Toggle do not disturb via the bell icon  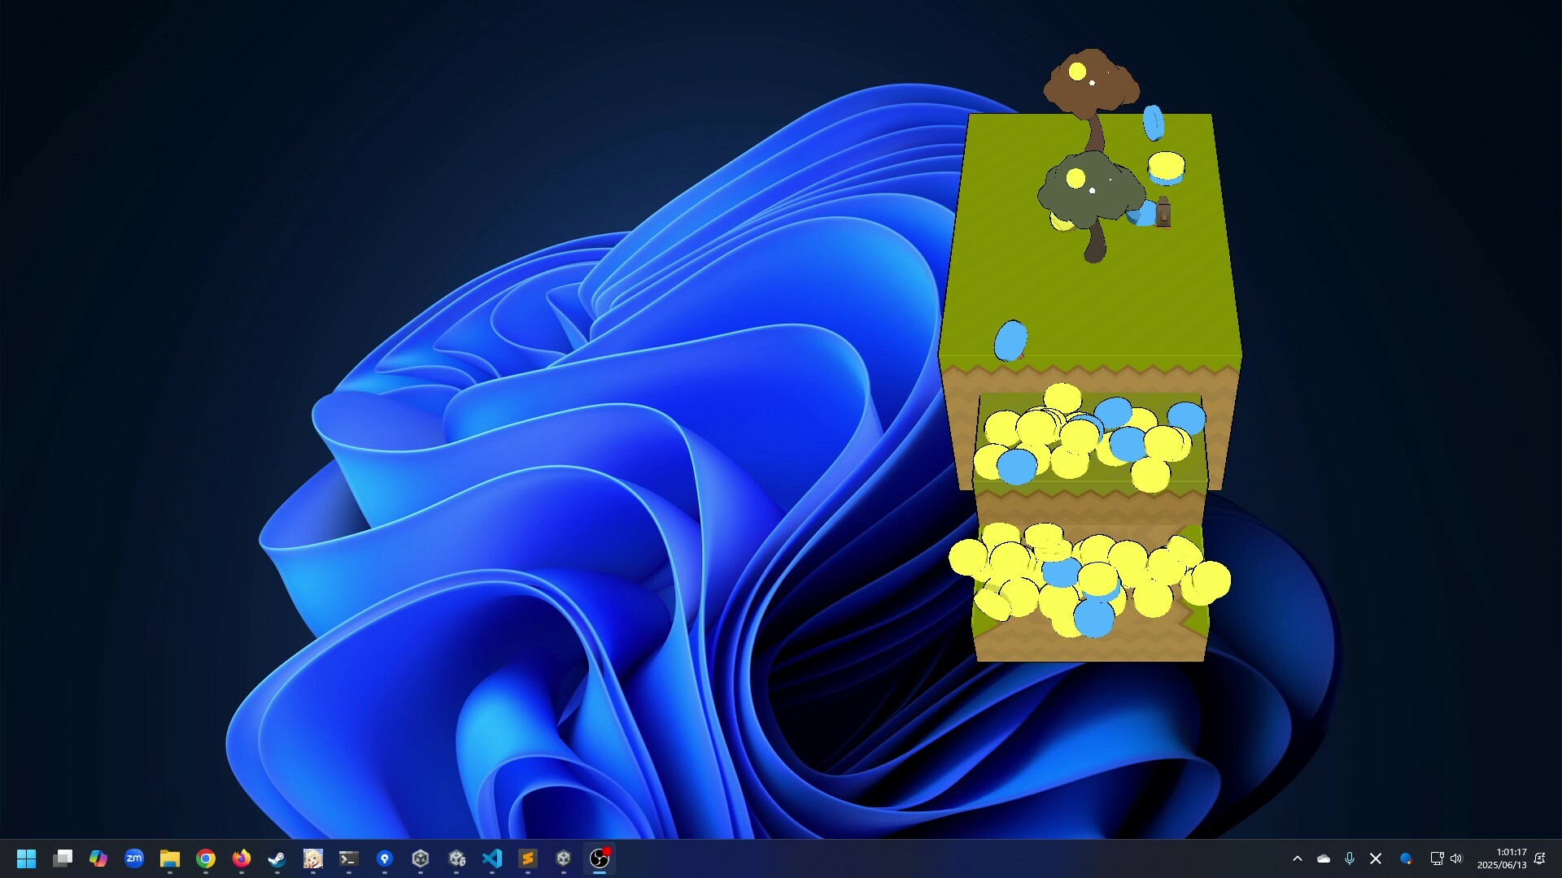1540,858
